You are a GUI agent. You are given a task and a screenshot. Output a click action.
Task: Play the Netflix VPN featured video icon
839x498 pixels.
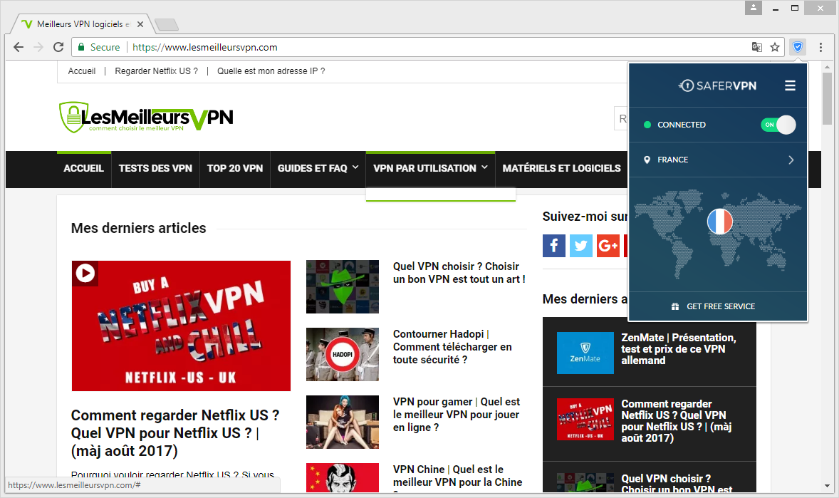click(x=85, y=273)
